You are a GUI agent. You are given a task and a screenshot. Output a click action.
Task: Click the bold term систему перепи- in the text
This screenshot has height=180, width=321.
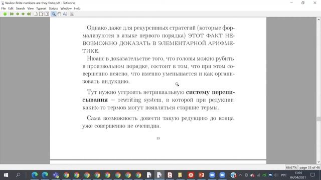click(210, 92)
